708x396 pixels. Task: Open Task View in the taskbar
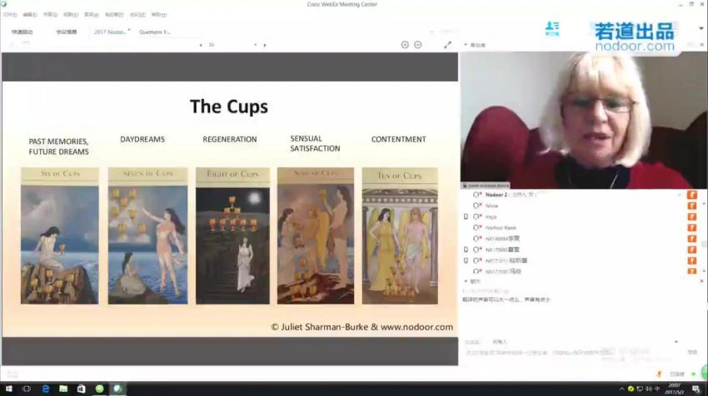27,389
